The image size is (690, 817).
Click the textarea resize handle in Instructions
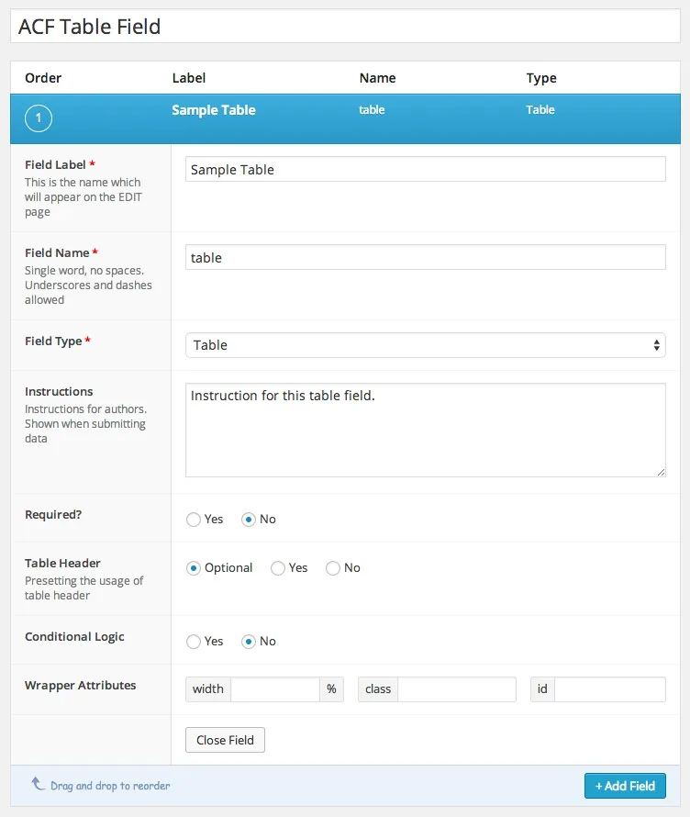[x=661, y=472]
